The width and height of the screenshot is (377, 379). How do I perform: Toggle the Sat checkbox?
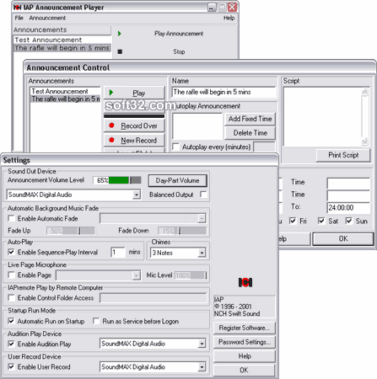click(x=321, y=221)
